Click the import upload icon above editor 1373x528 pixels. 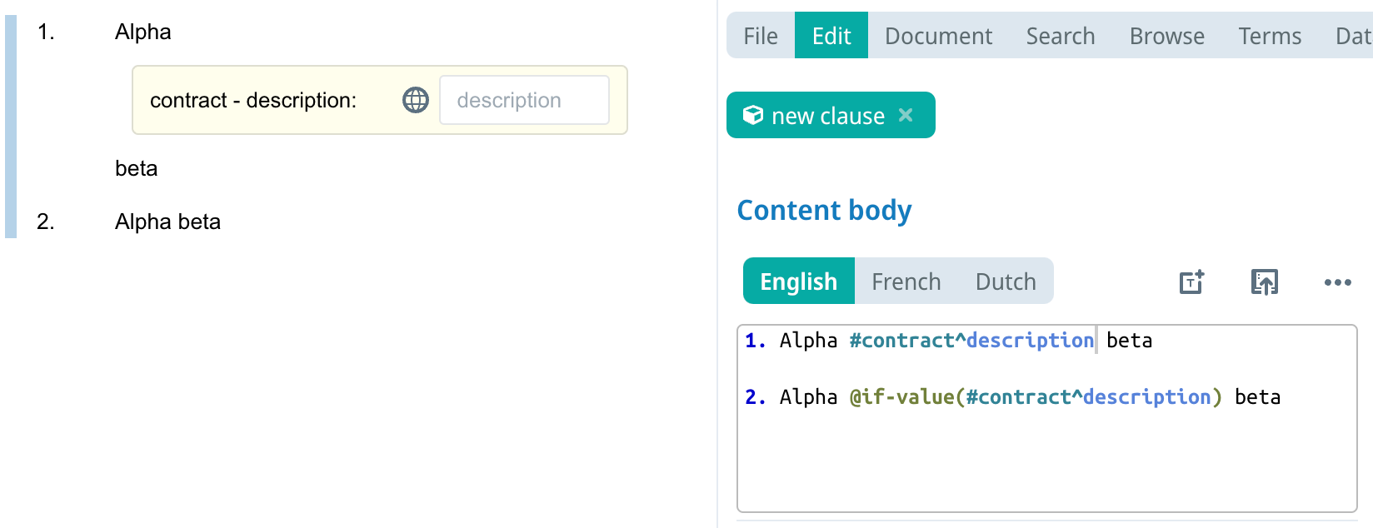coord(1264,281)
